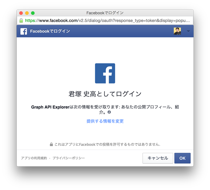Open the 提供する情報を変更 link
The width and height of the screenshot is (210, 190).
[x=105, y=121]
